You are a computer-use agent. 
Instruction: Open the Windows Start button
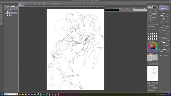pyautogui.click(x=2, y=94)
